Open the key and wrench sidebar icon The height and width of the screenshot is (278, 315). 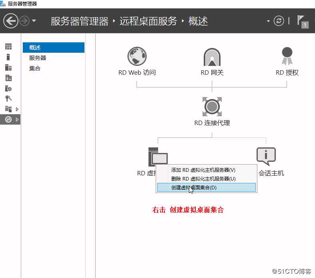tap(8, 99)
